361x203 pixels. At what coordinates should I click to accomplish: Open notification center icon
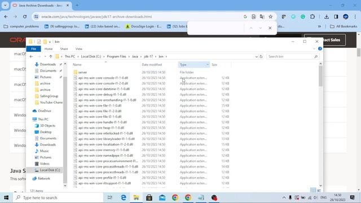pos(352,197)
